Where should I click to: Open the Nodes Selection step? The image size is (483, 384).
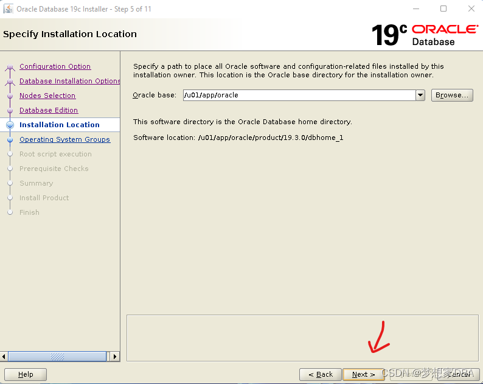[x=47, y=96]
